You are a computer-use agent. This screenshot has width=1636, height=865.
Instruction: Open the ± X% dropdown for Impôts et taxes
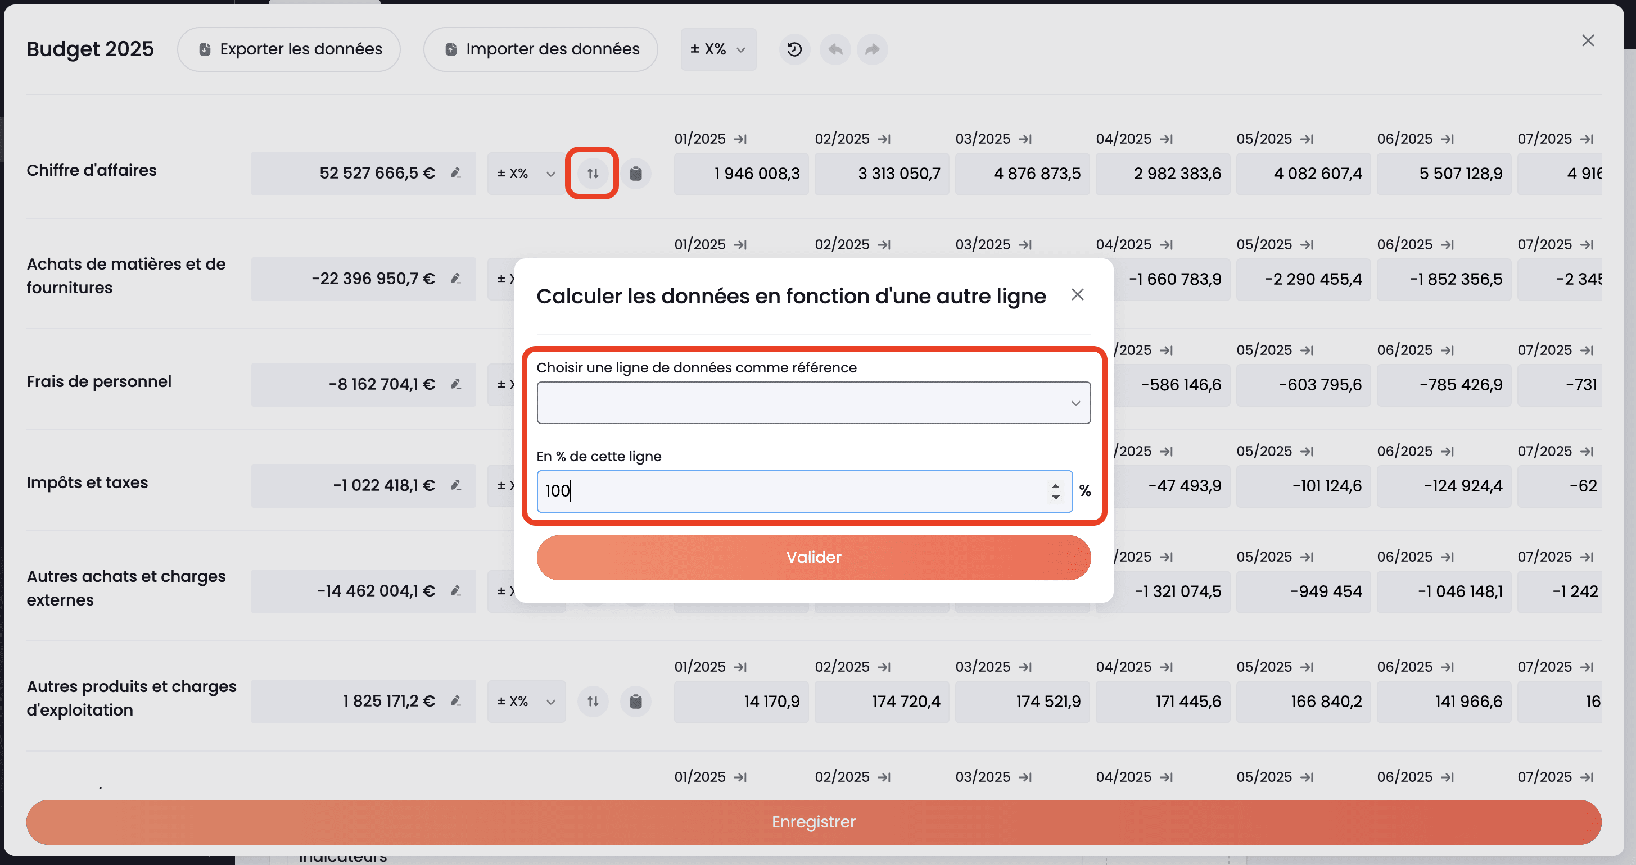coord(501,485)
